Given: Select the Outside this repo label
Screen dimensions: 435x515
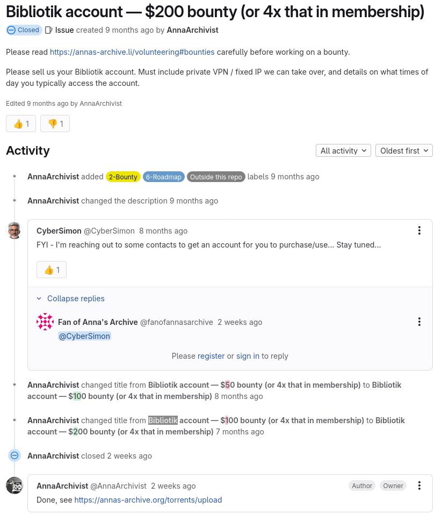Looking at the screenshot, I should coord(216,177).
